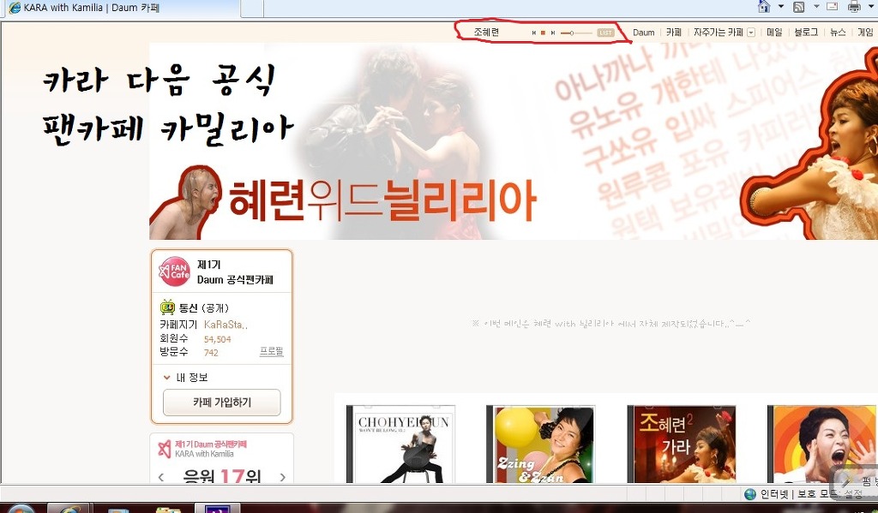
Task: Open the orange screaming face album thumbnail
Action: coord(822,444)
